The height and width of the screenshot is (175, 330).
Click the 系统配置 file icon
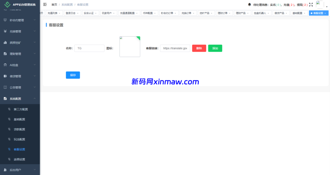pos(5,98)
